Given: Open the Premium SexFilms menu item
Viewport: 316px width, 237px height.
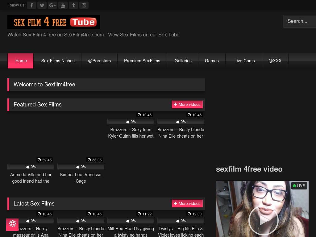Looking at the screenshot, I should [x=142, y=61].
